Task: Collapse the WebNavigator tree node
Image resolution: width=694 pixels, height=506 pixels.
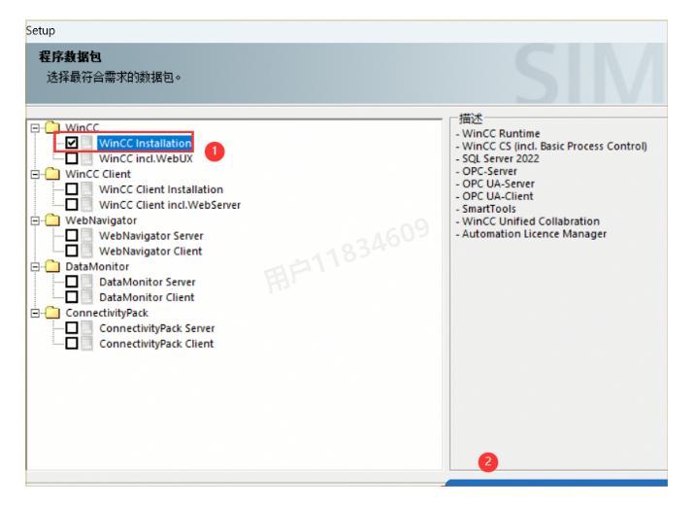Action: click(x=34, y=220)
